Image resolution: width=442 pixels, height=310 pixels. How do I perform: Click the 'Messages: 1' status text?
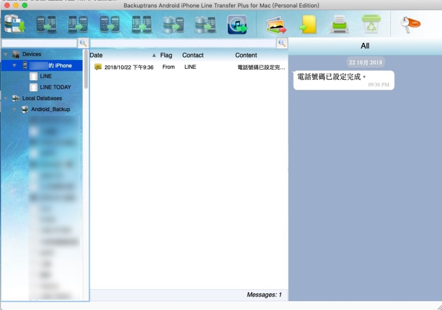tap(264, 295)
